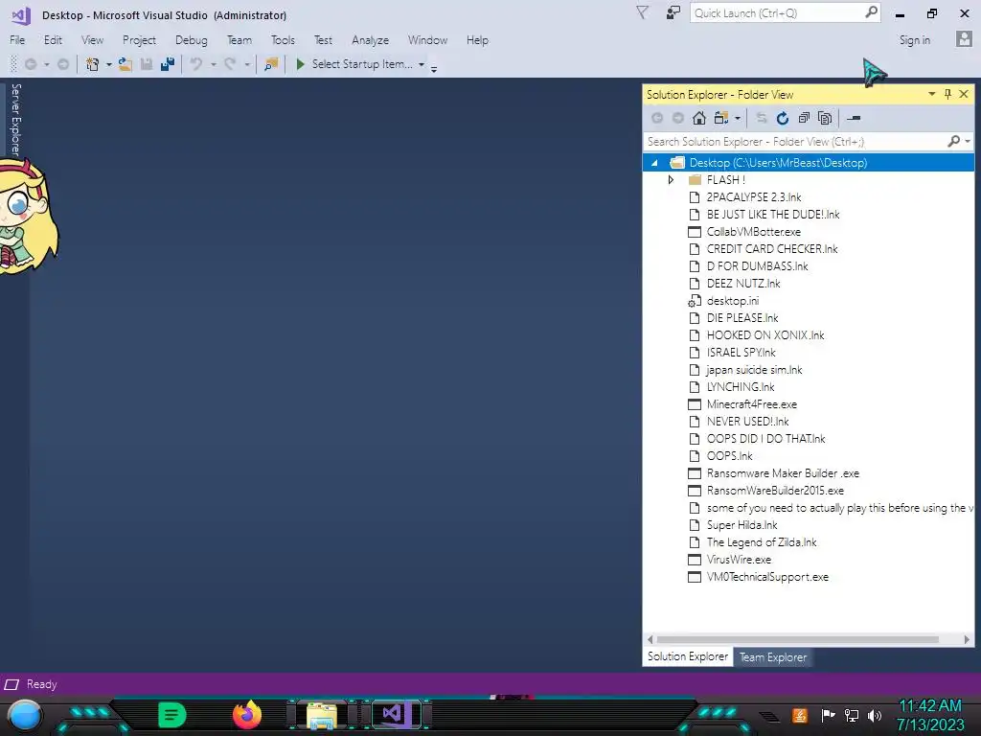981x736 pixels.
Task: Click the Redo toolbar icon
Action: pyautogui.click(x=230, y=64)
